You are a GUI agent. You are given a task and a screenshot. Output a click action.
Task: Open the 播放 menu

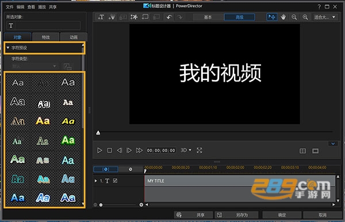pos(42,7)
